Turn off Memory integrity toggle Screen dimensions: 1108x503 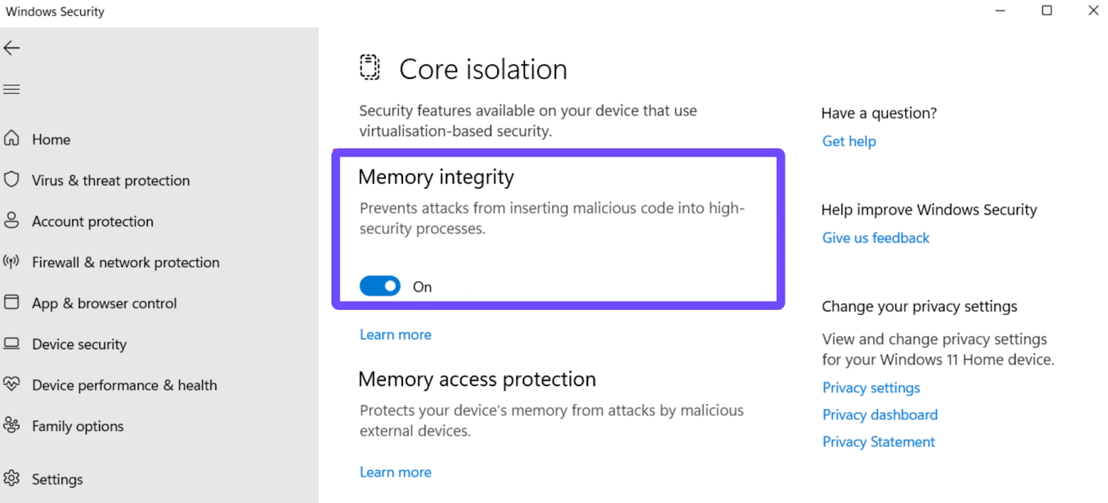(379, 286)
